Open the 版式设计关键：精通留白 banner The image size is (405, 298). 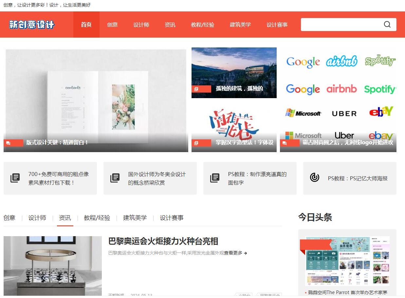click(96, 100)
